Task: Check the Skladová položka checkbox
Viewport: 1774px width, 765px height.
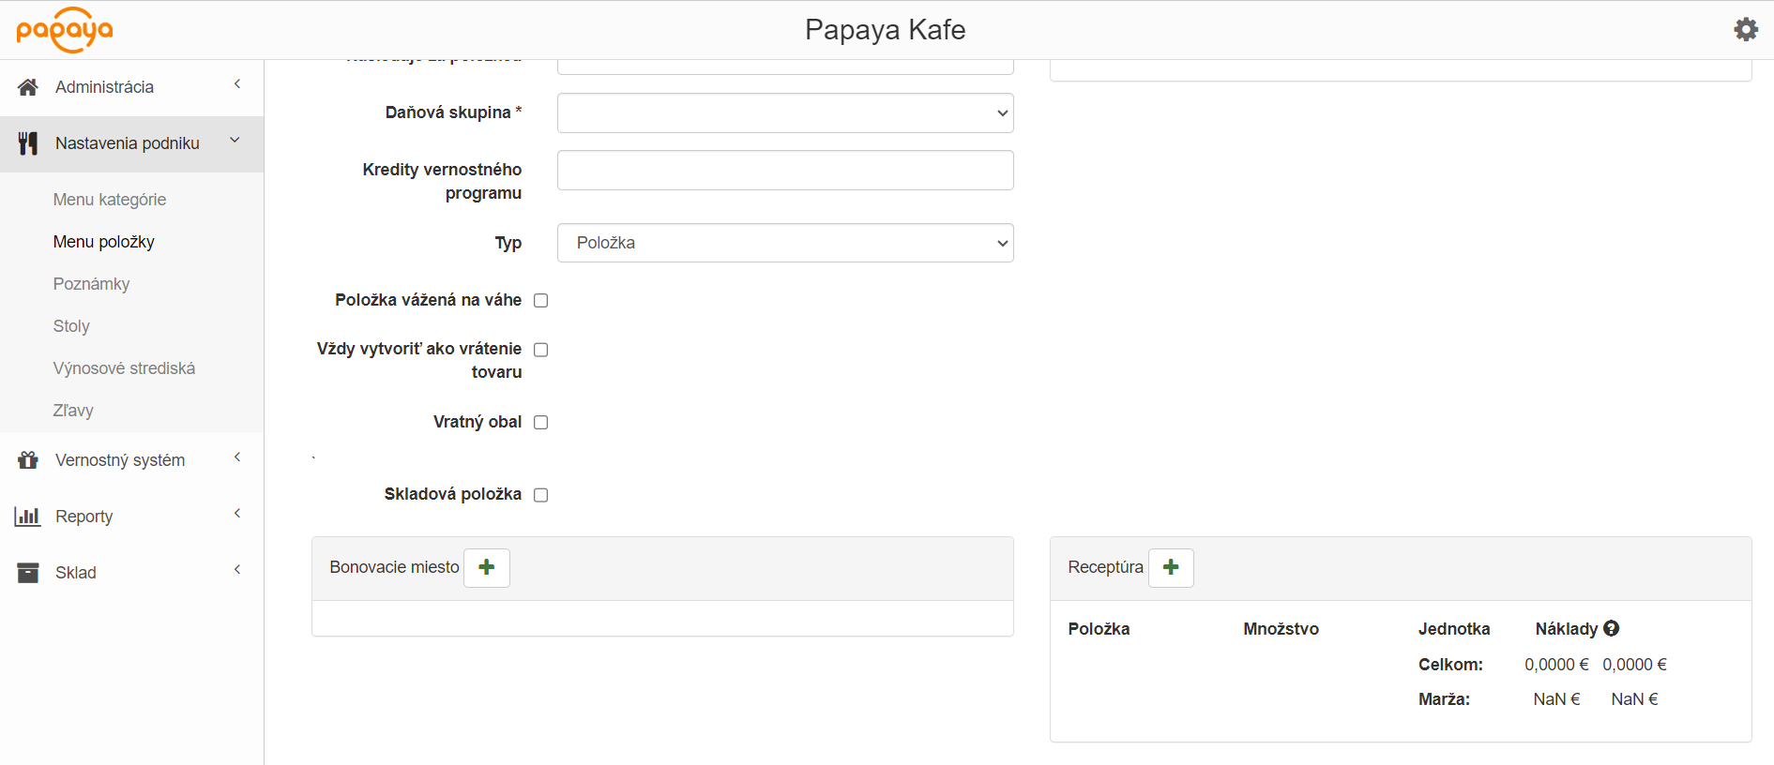Action: (540, 495)
